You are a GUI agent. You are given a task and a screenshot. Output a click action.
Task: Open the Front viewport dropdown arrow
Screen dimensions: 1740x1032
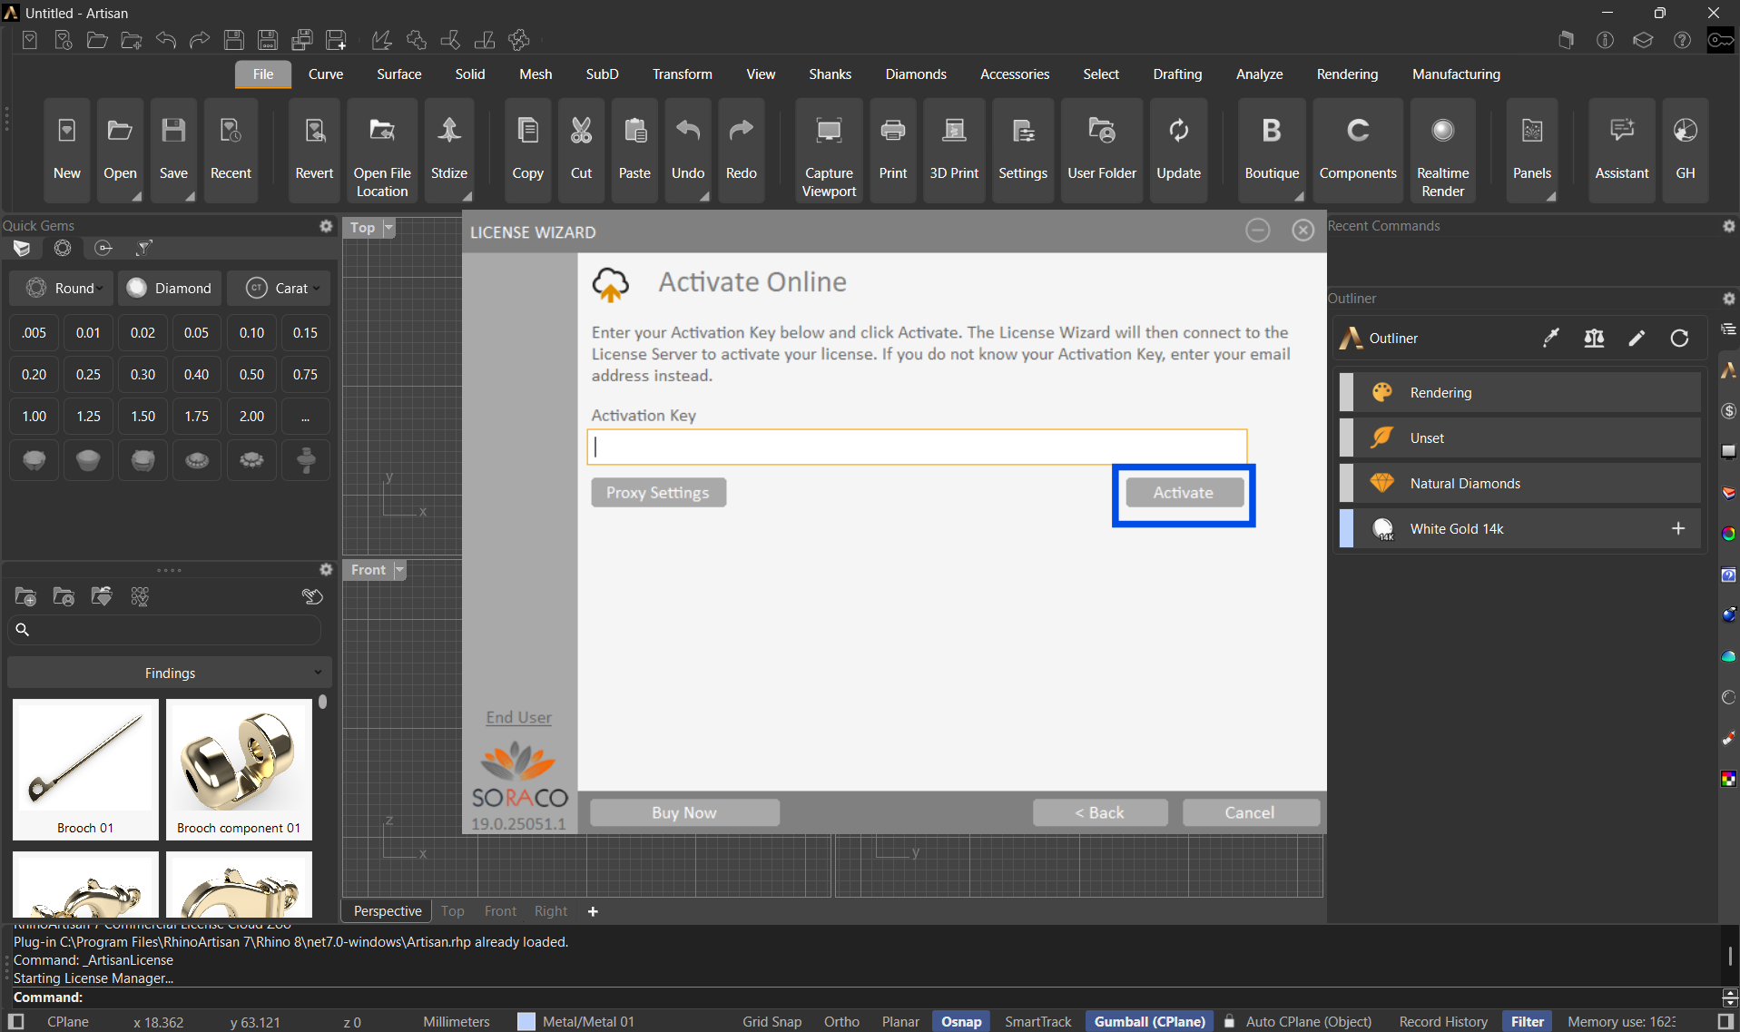tap(399, 570)
